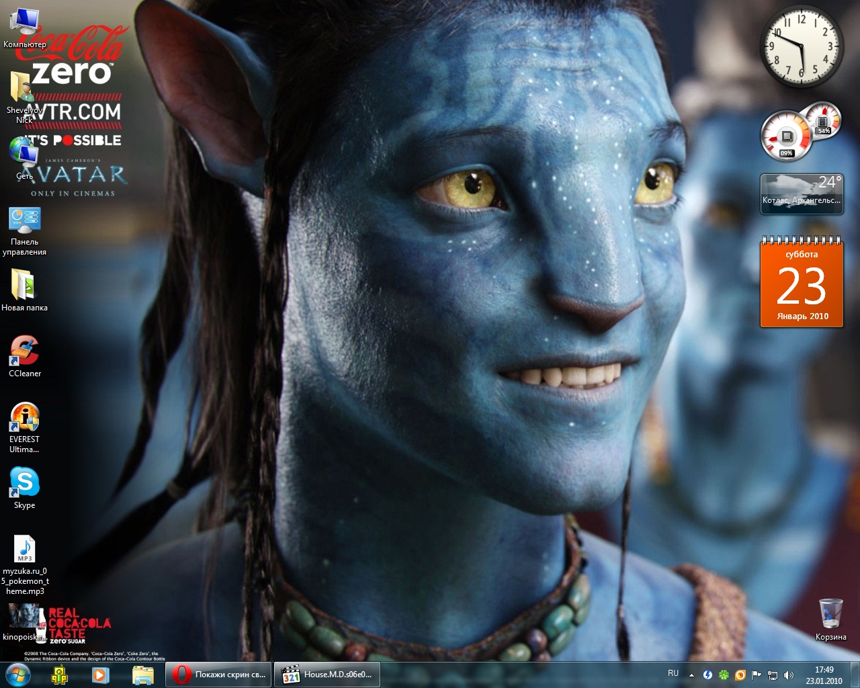This screenshot has width=860, height=688.
Task: Click the Bluetooth tray icon
Action: coord(707,675)
